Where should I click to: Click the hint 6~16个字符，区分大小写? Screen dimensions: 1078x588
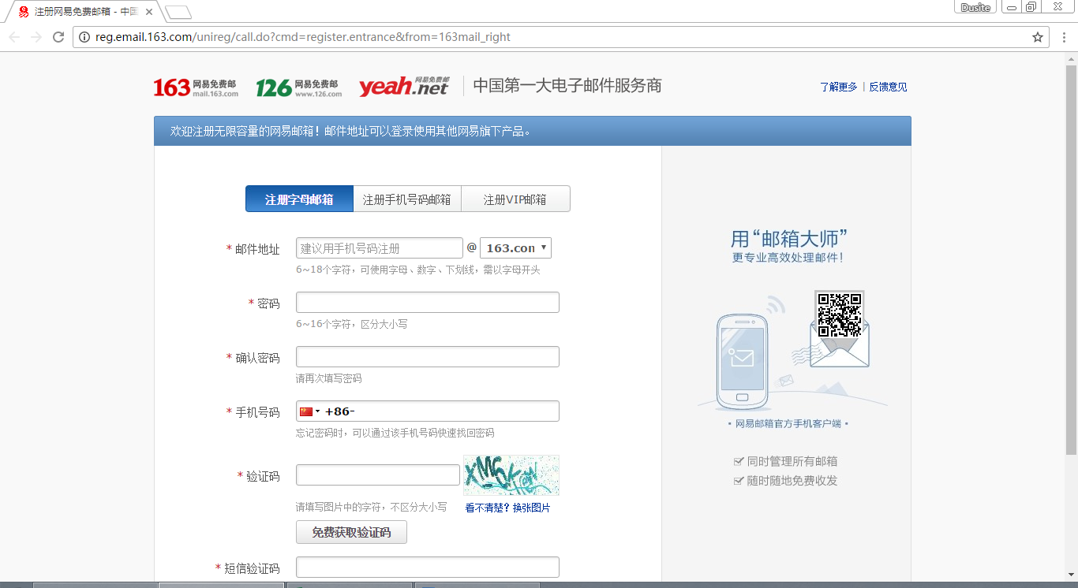pos(352,324)
